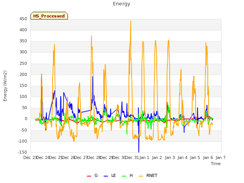Click the 200 y-axis tick value
The image size is (244, 183).
(23, 74)
